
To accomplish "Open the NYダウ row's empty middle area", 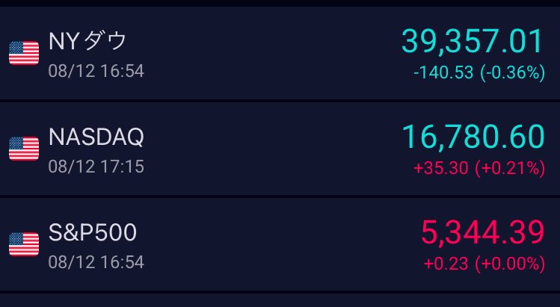I will (271, 53).
